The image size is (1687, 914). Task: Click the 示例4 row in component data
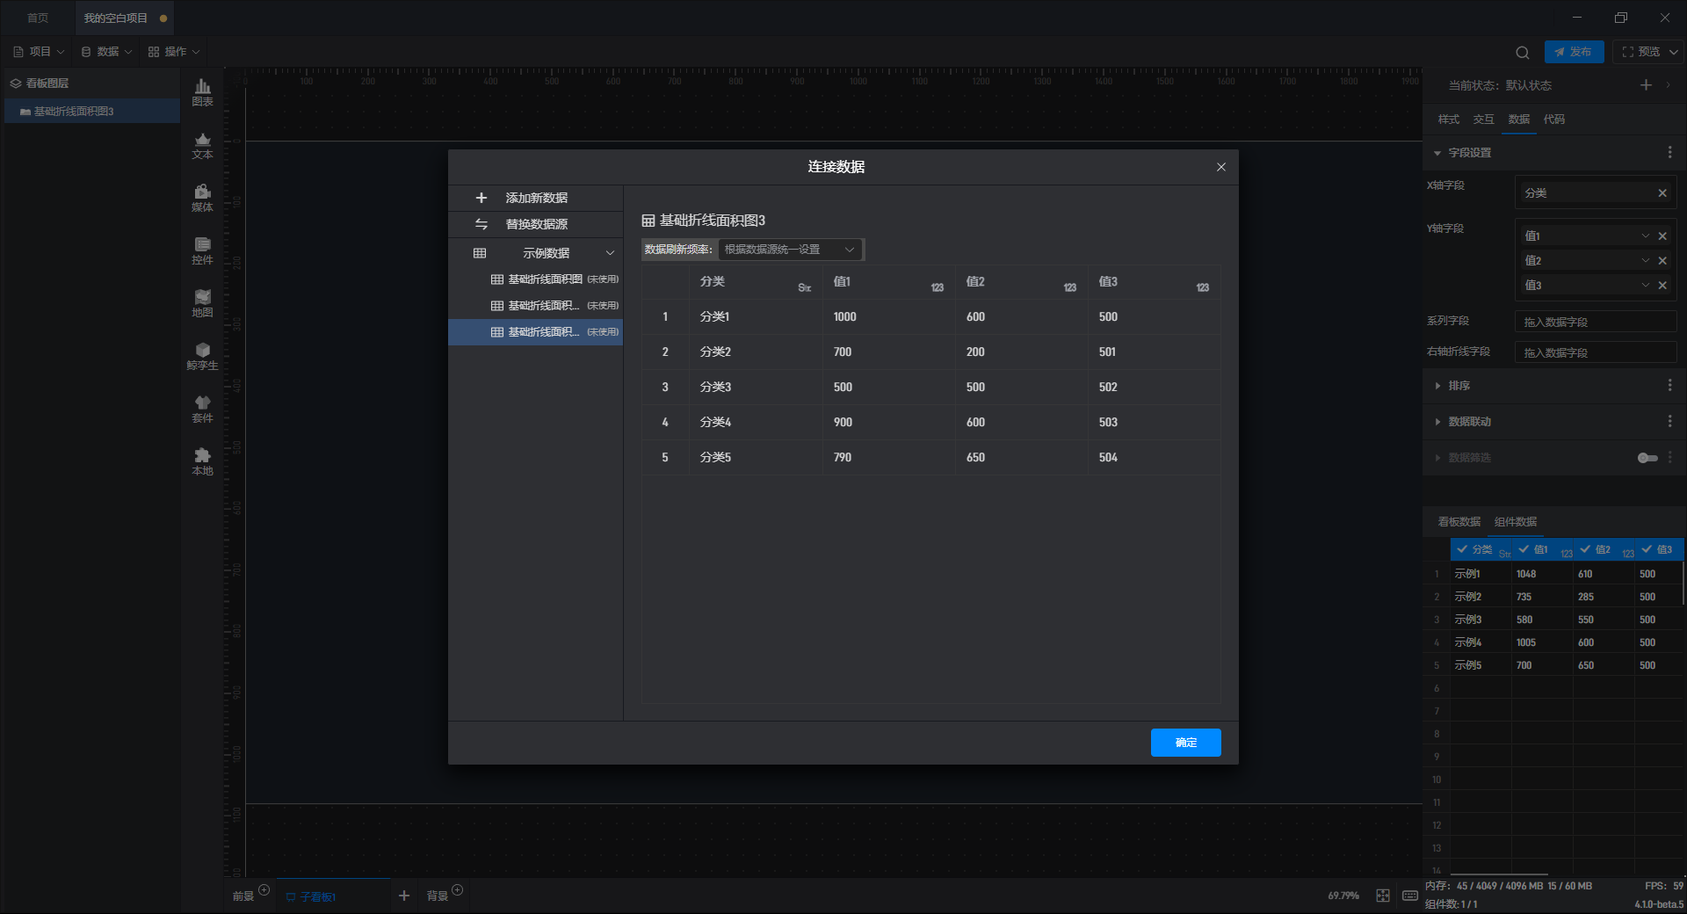(1553, 642)
